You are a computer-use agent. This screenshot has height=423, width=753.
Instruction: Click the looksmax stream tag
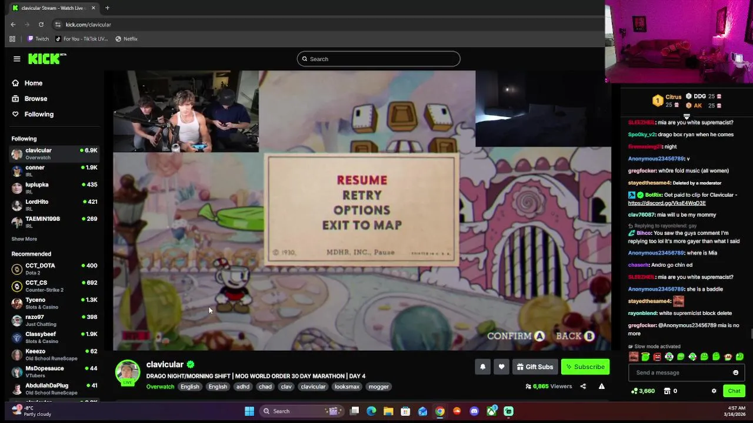[x=347, y=387]
